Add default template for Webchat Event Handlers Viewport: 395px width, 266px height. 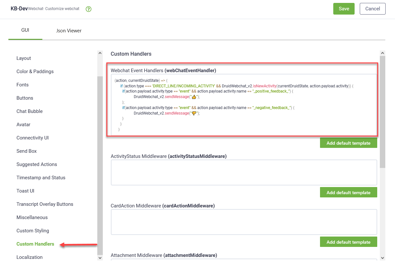click(348, 143)
